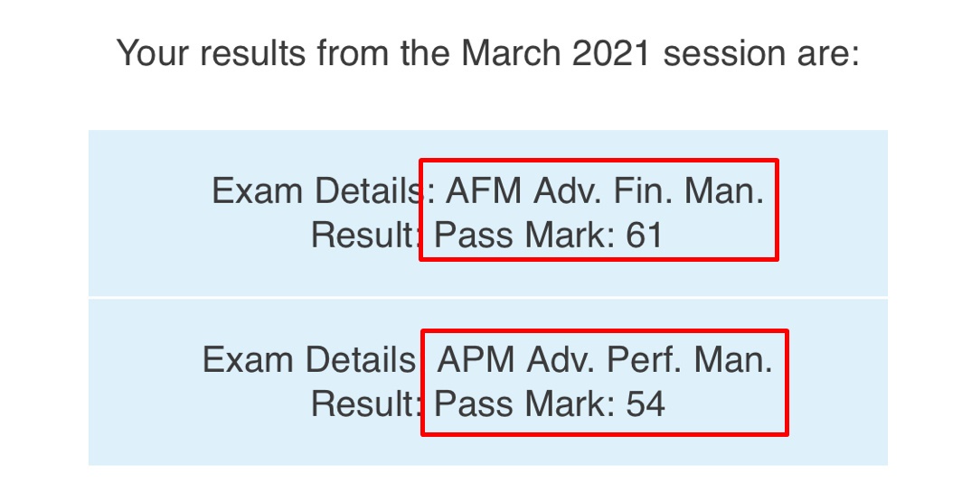Click the word "Pass" in the AFM result
Viewport: 971px width, 482px height.
(x=474, y=236)
